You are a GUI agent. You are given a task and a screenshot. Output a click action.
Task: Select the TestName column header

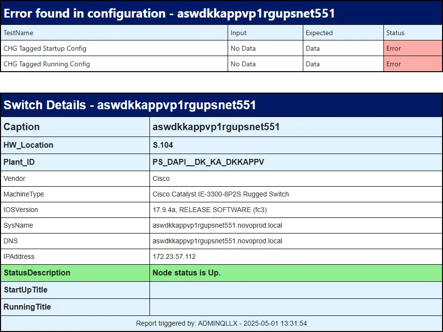pos(19,33)
